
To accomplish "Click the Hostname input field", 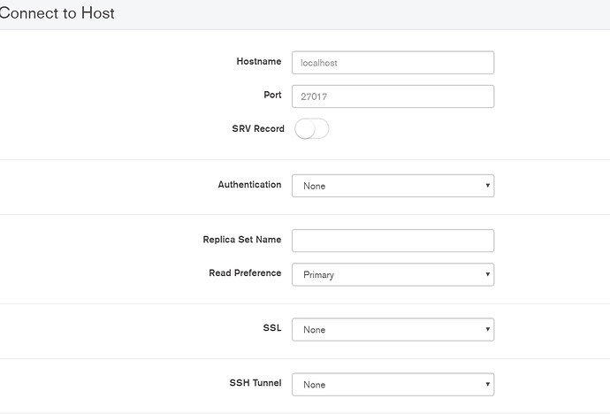I will click(393, 63).
